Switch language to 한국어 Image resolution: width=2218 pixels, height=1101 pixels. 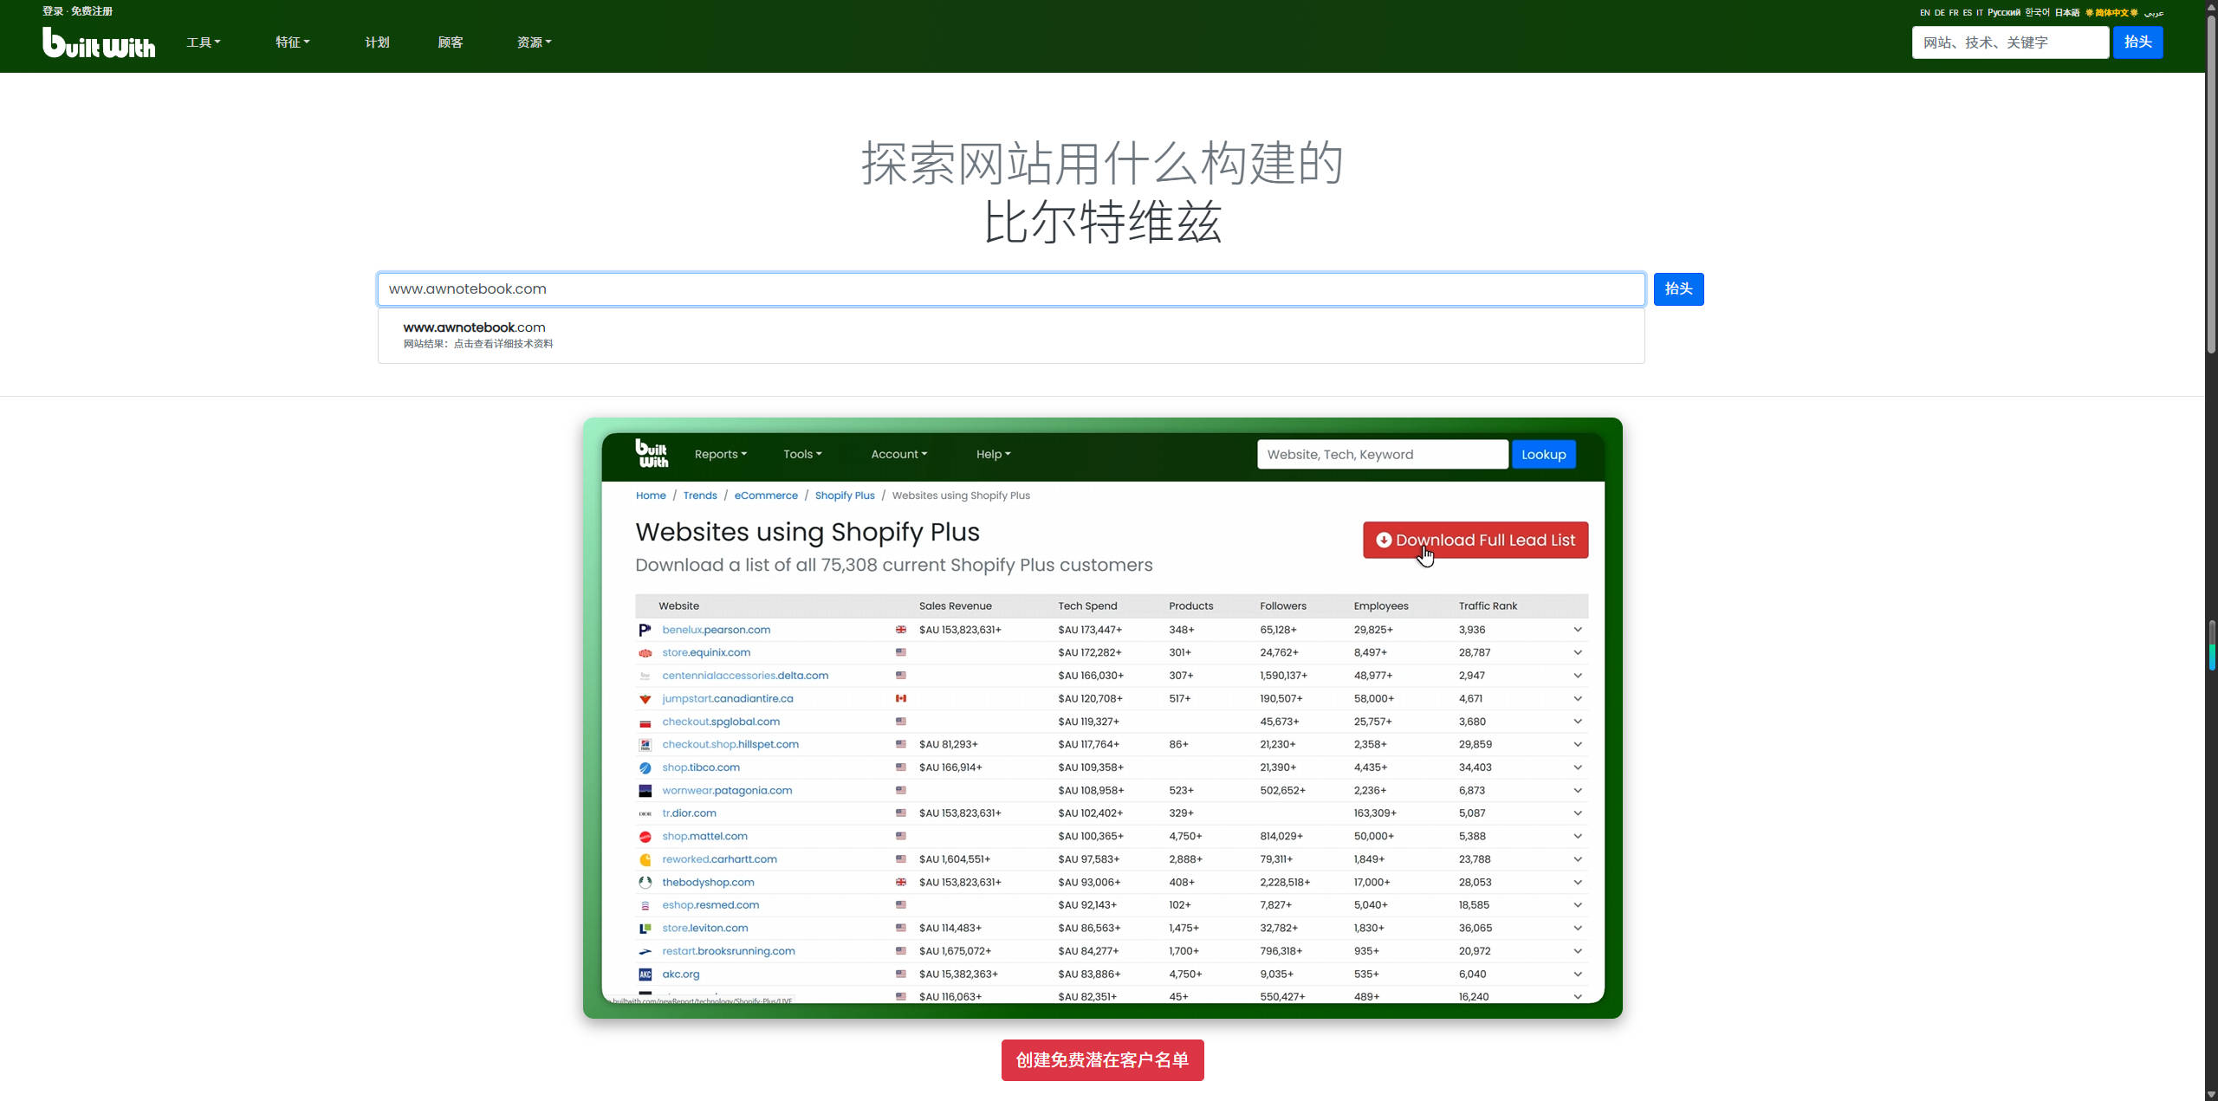pos(2037,13)
